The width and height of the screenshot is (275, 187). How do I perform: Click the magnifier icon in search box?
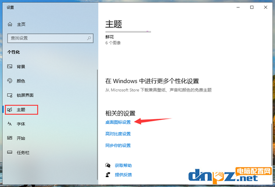point(89,38)
